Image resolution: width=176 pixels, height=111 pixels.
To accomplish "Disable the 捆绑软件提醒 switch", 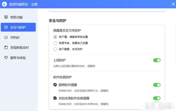I will pyautogui.click(x=157, y=85).
